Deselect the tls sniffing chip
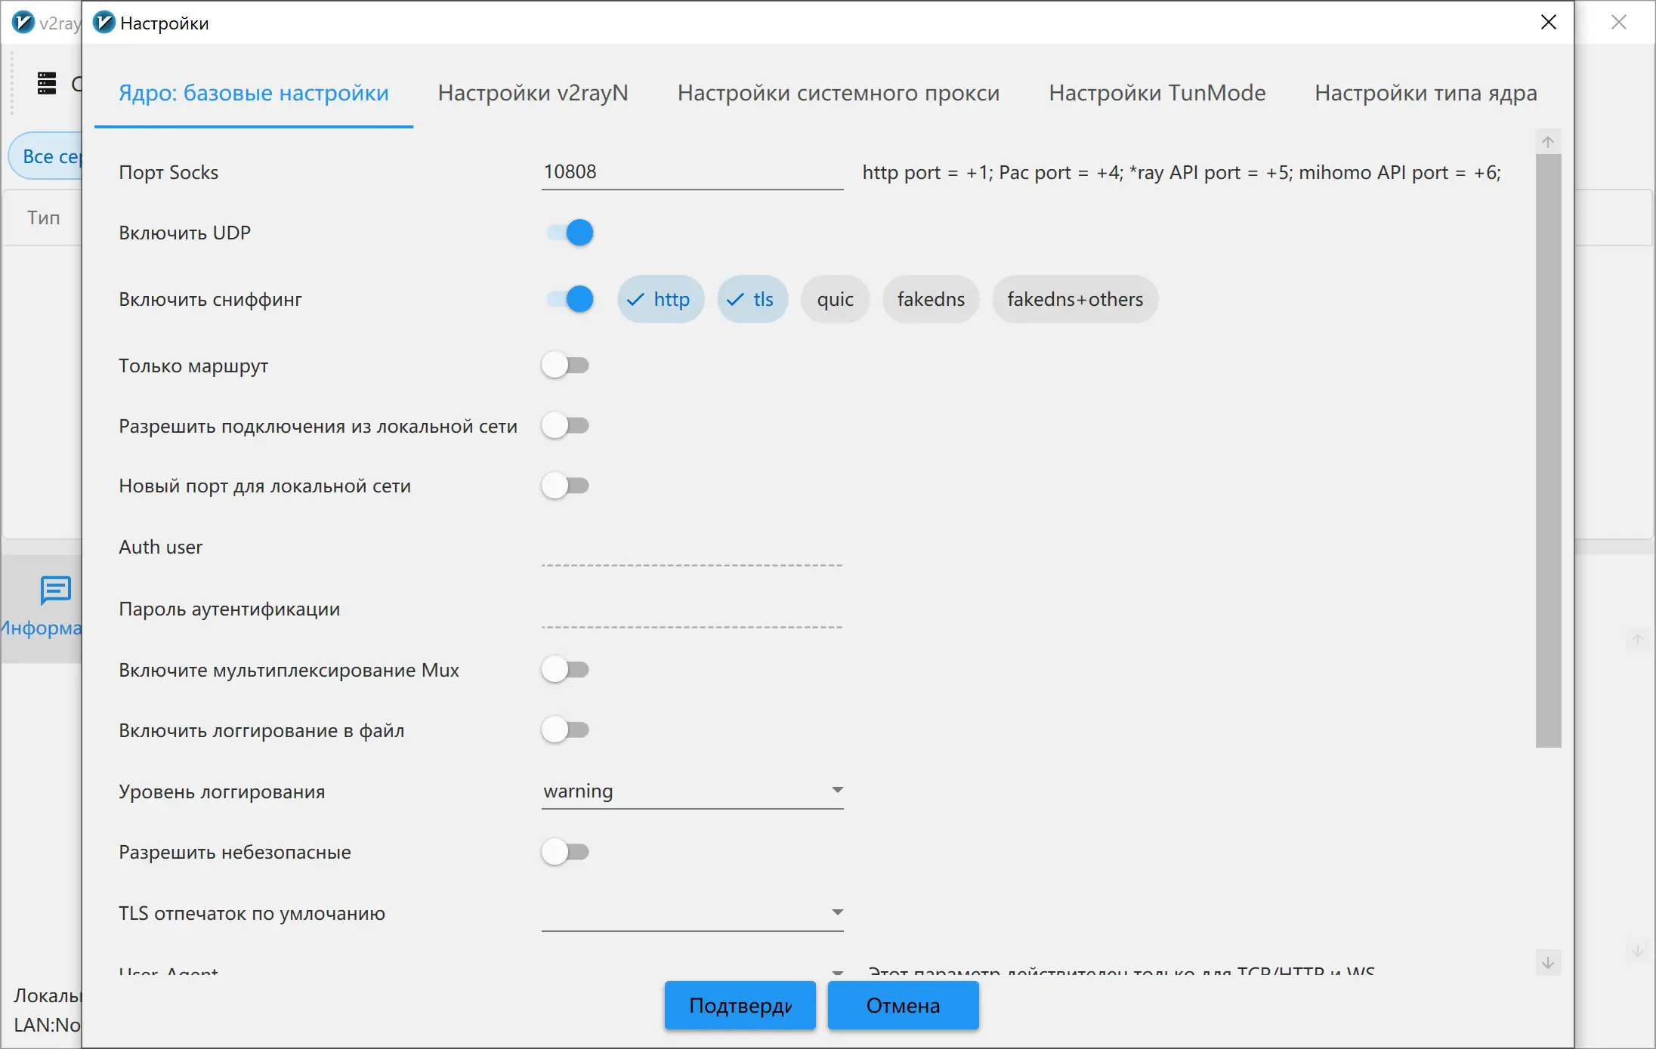Image resolution: width=1656 pixels, height=1049 pixels. 752,299
